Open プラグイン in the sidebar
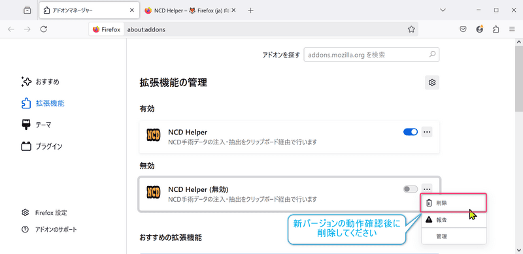The width and height of the screenshot is (523, 254). click(42, 146)
